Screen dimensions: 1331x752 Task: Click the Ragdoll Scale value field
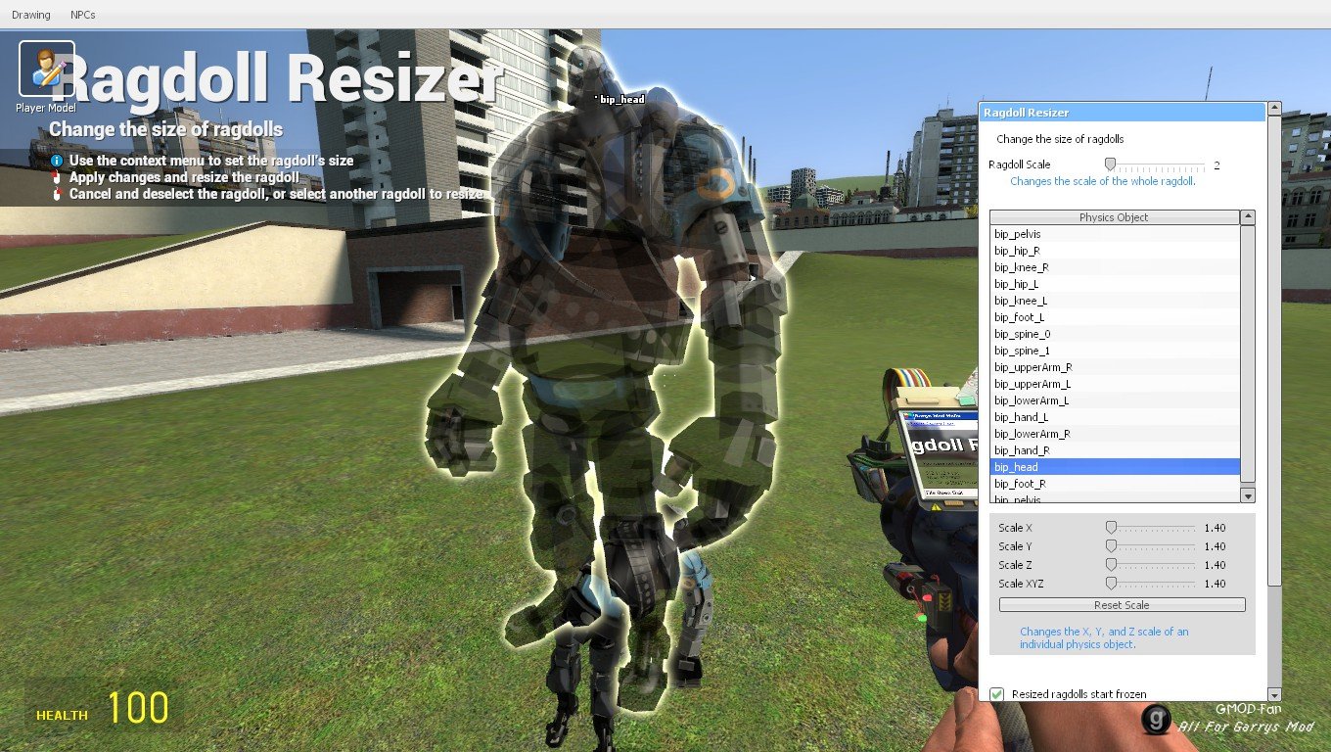click(x=1217, y=165)
